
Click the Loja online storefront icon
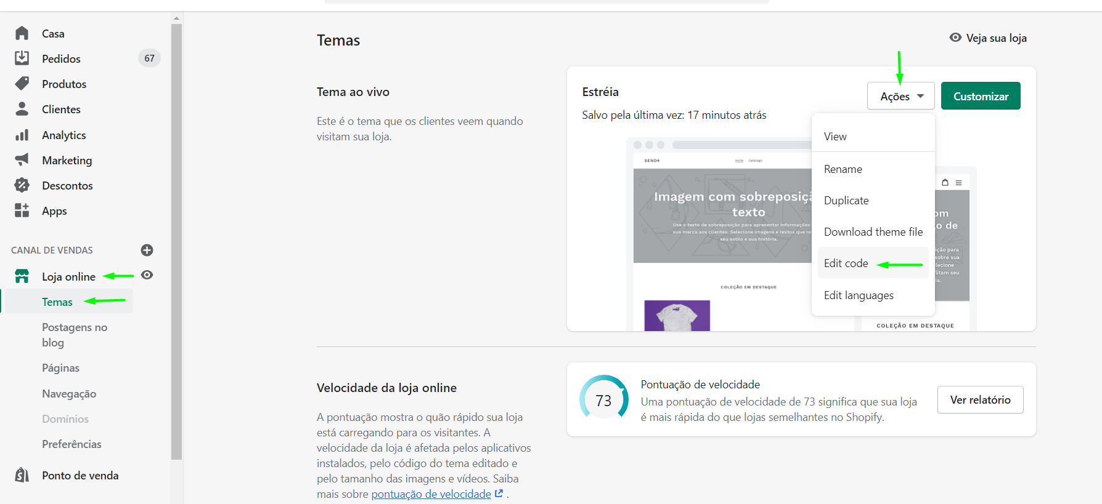[22, 276]
